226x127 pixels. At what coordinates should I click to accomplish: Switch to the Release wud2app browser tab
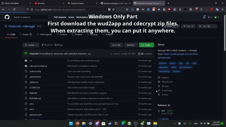click(x=115, y=3)
